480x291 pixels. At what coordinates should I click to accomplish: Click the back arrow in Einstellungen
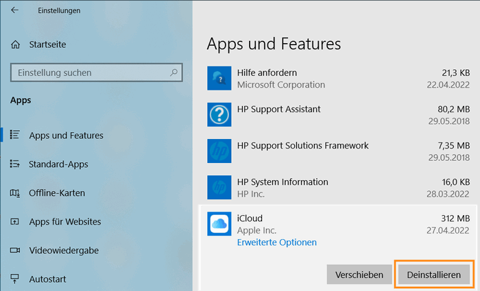[14, 10]
